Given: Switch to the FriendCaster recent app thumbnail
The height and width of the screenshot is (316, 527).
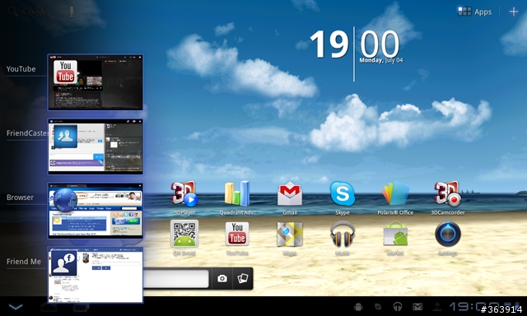Looking at the screenshot, I should pos(96,146).
